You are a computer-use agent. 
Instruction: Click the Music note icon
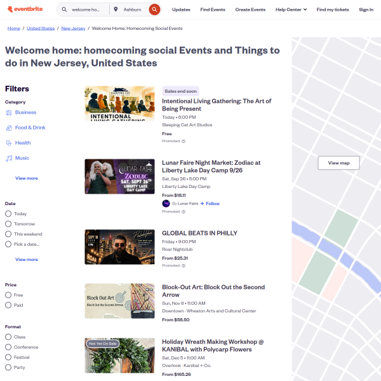[9, 158]
